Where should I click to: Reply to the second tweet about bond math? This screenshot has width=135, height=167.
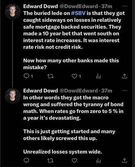(27, 160)
